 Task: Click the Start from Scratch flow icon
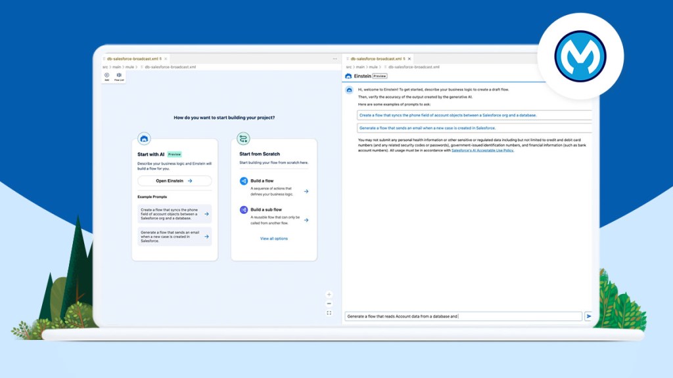pos(244,138)
